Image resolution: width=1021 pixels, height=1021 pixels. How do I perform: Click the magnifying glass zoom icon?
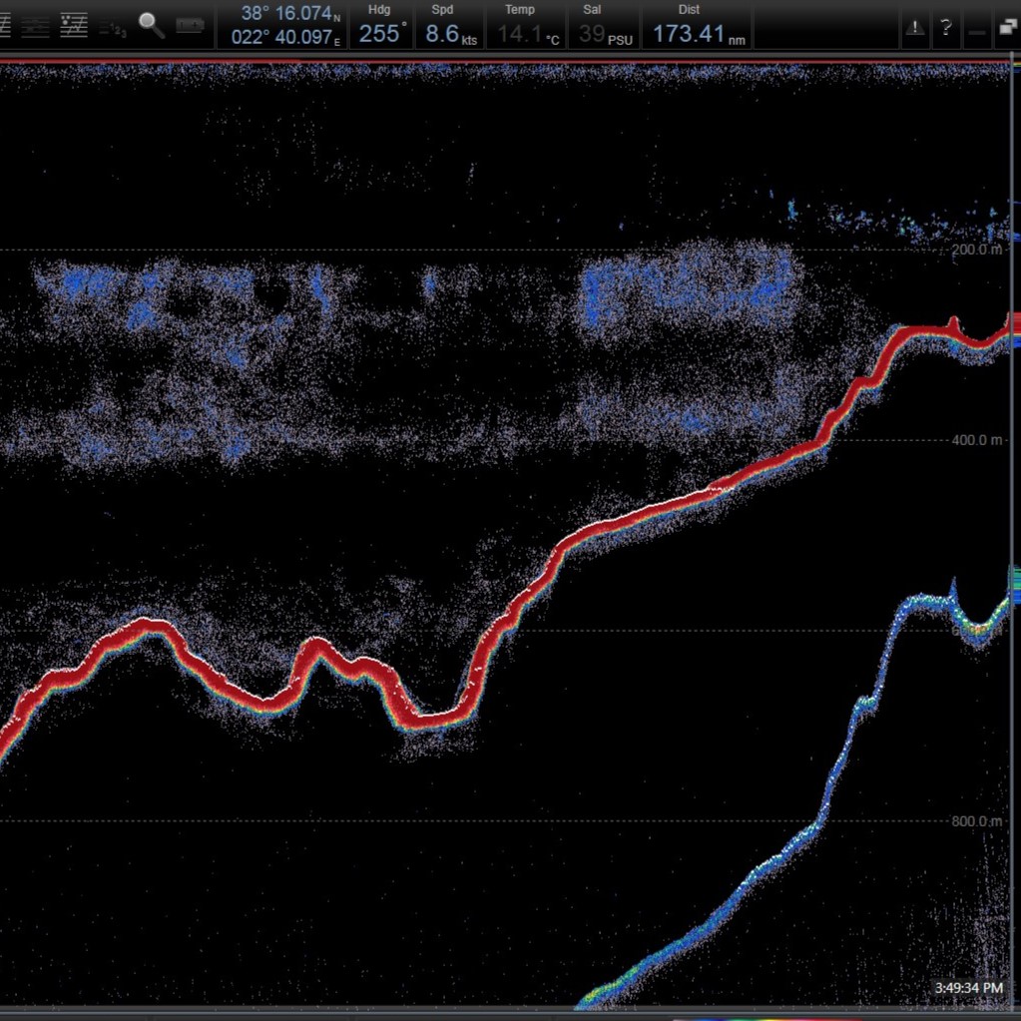point(152,26)
